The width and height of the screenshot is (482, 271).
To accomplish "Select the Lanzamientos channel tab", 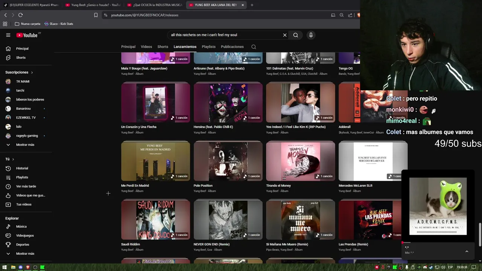I will coord(185,47).
